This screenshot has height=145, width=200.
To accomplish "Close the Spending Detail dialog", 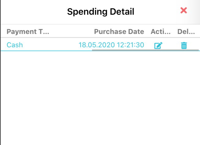I will point(184,10).
